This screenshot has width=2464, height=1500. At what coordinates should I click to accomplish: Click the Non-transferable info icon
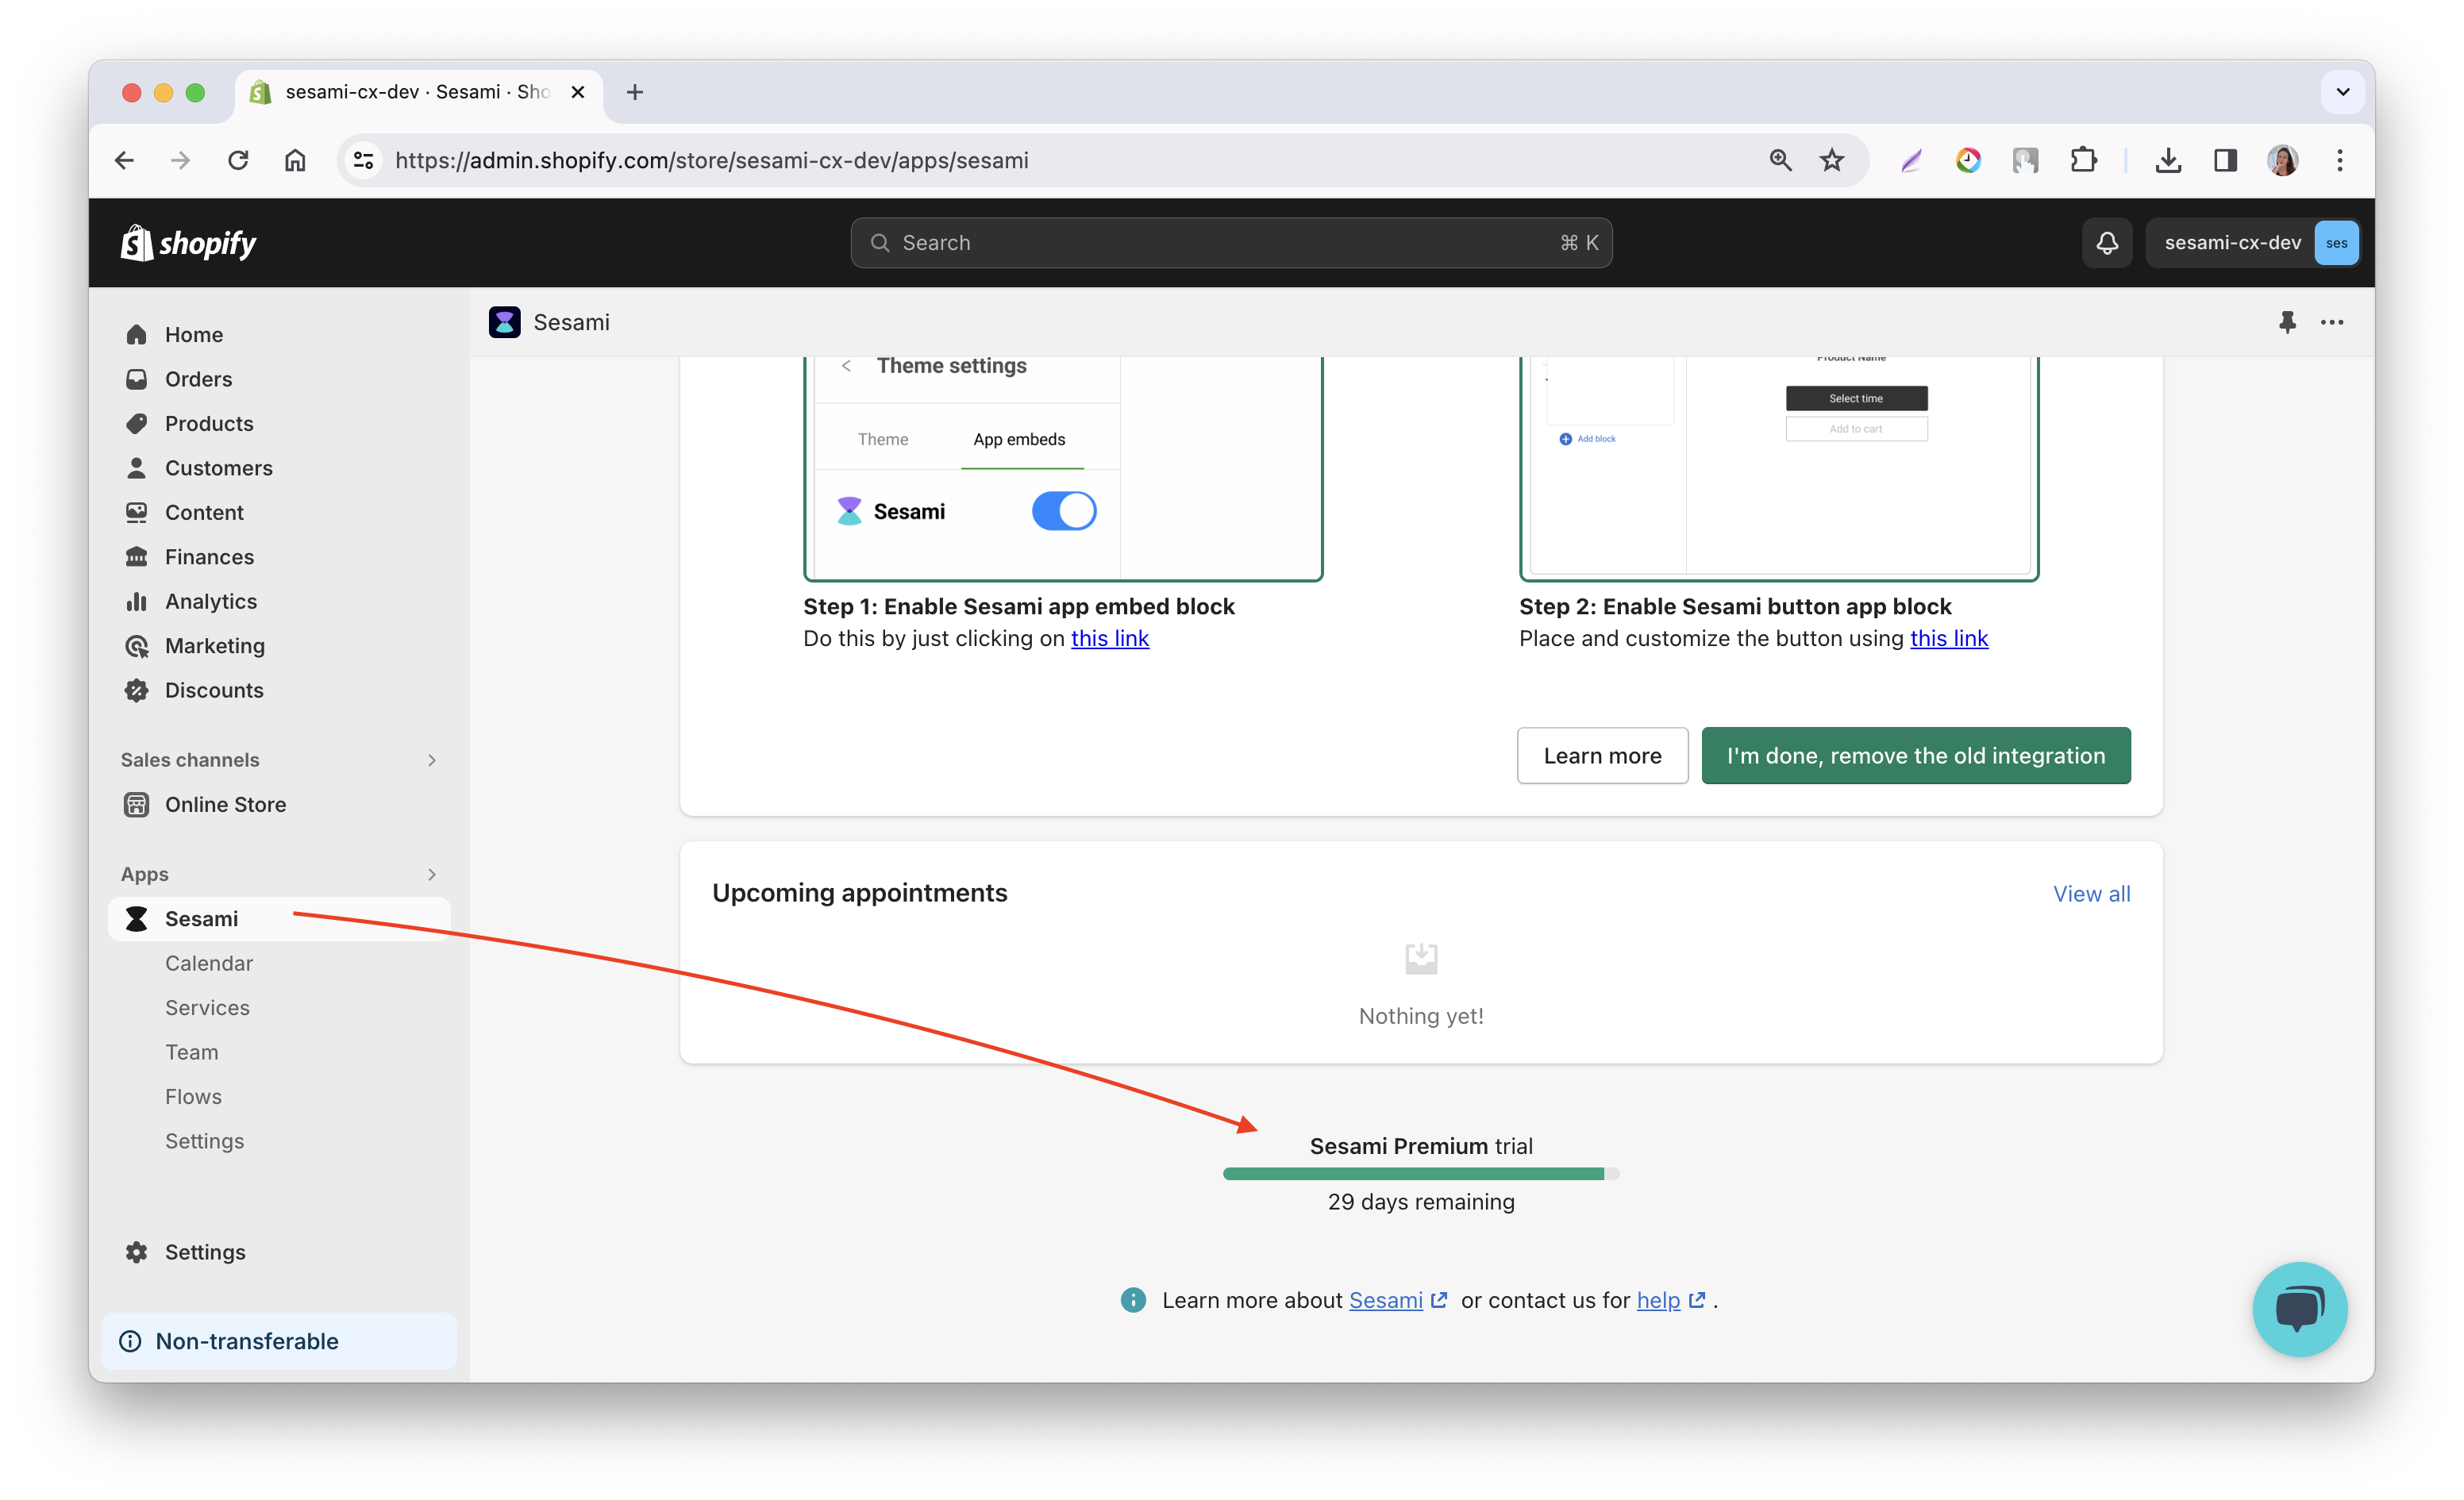[x=130, y=1341]
